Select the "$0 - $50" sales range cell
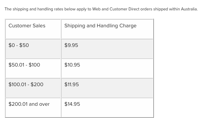Screen dimensions: 203x123 pyautogui.click(x=19, y=45)
